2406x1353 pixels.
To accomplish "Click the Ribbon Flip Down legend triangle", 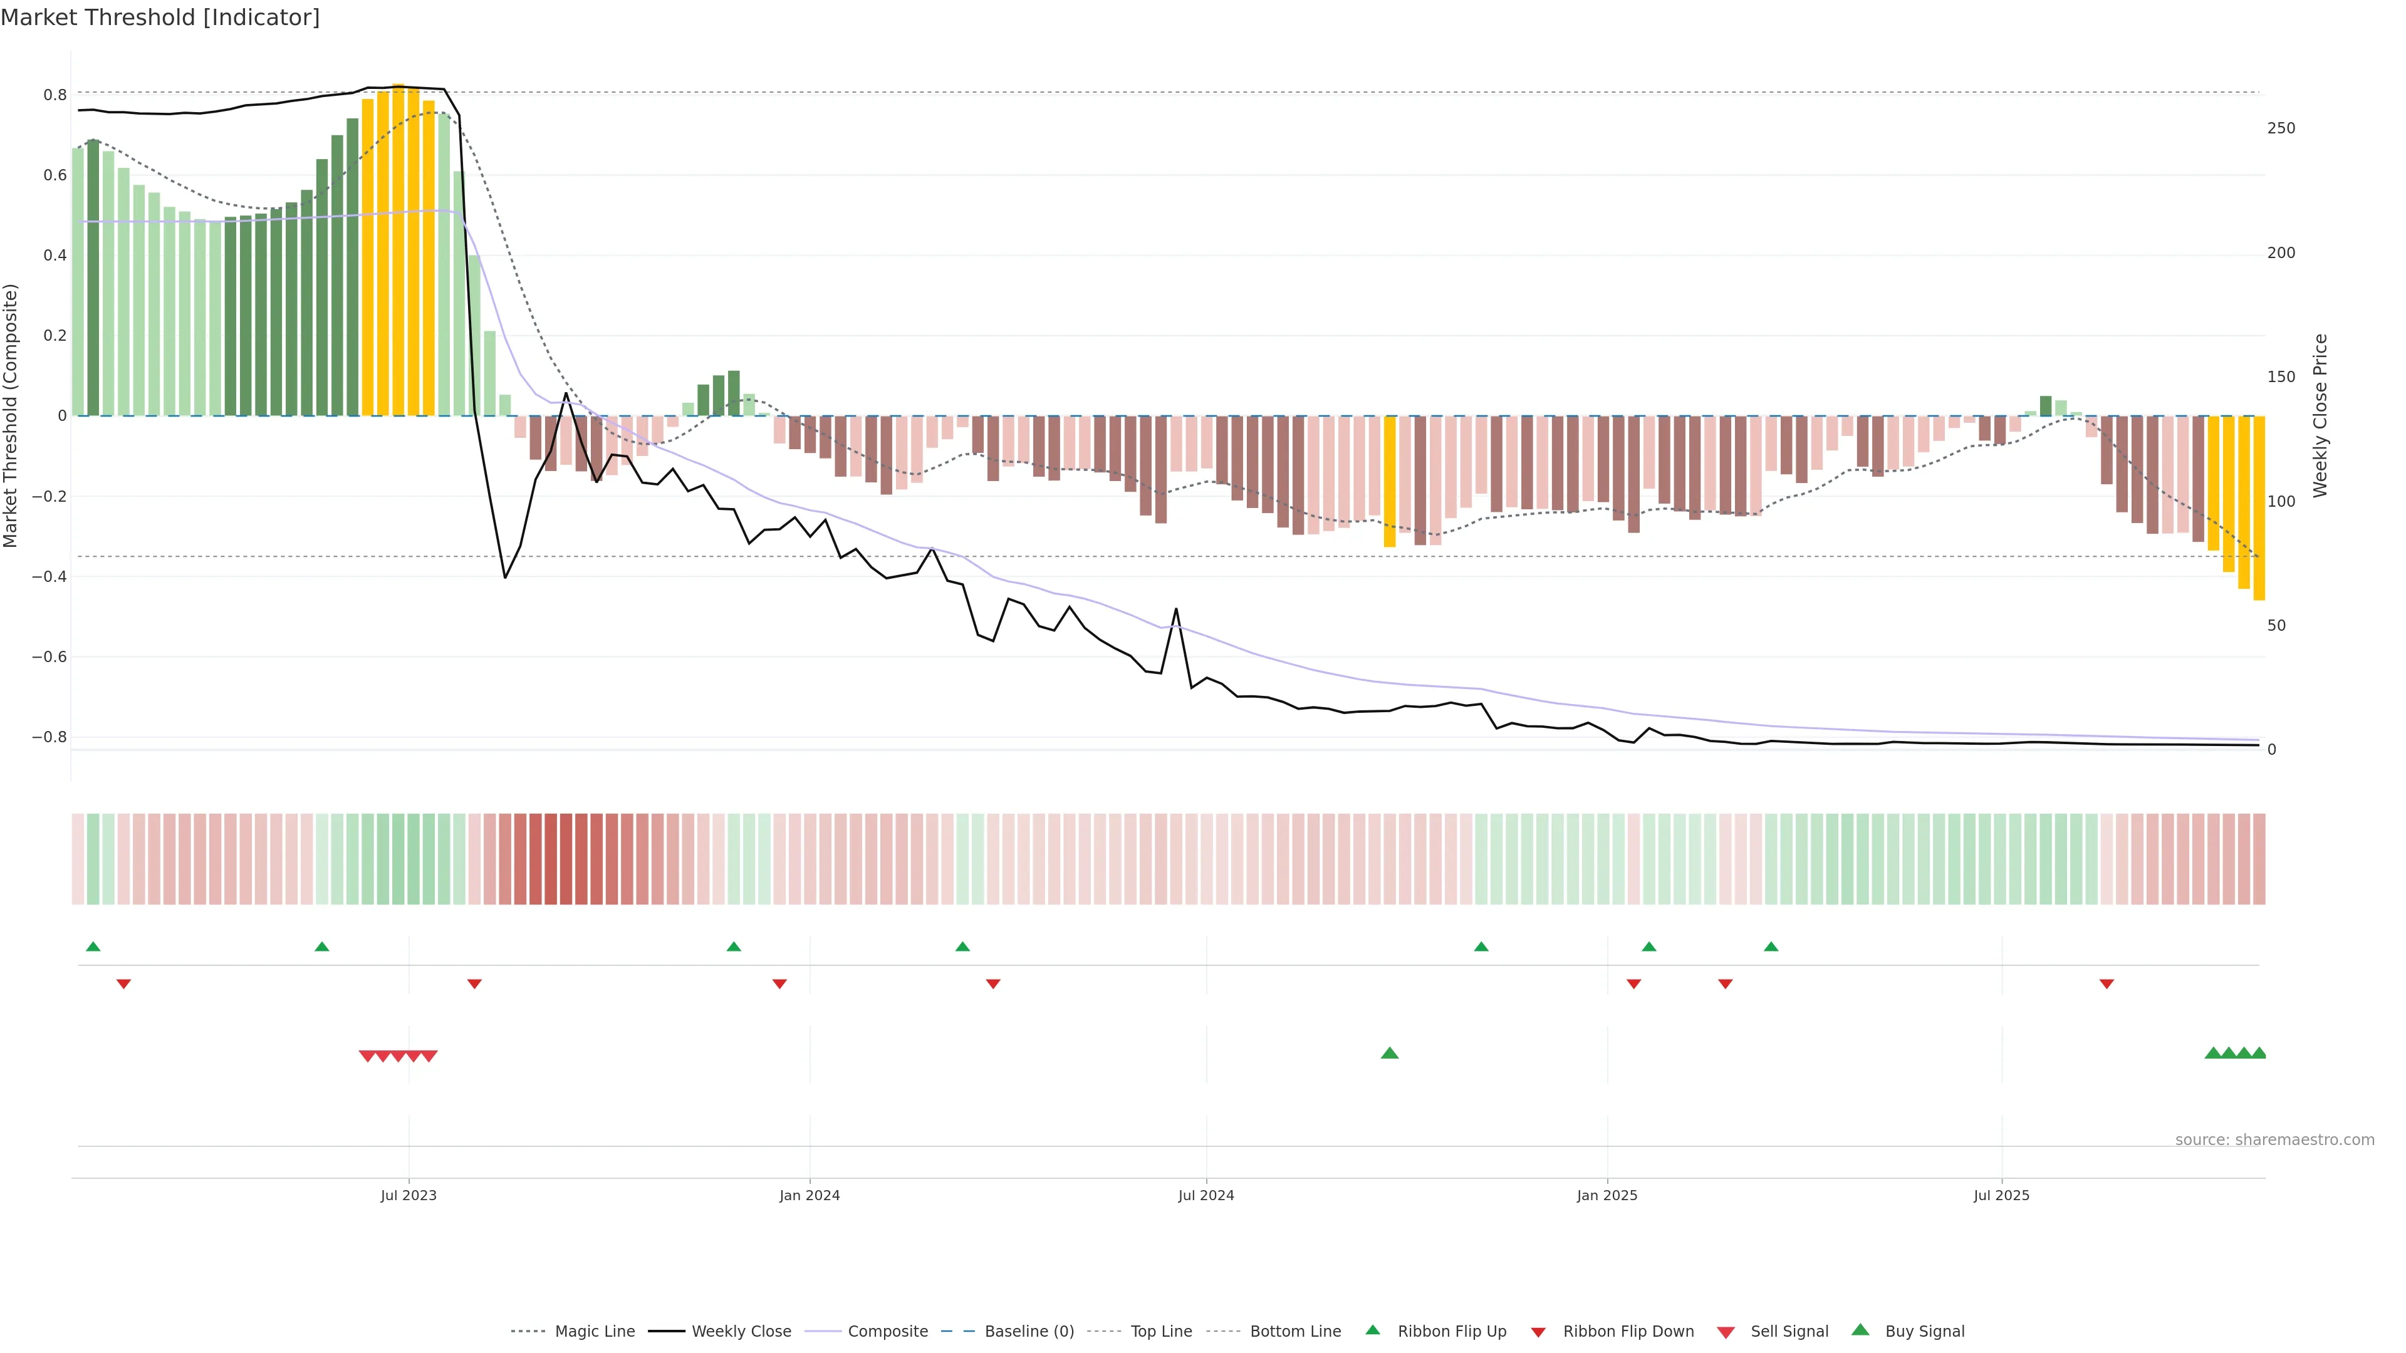I will pyautogui.click(x=1538, y=1332).
